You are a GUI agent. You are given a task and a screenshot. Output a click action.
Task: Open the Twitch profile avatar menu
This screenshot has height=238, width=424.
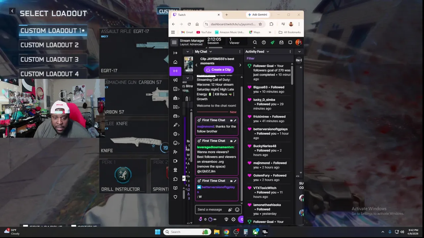click(298, 42)
